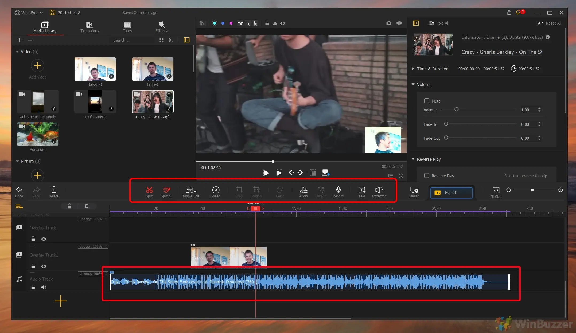Hide Overlay Track using its eye toggle
Screen dimensions: 576x333
(x=44, y=239)
